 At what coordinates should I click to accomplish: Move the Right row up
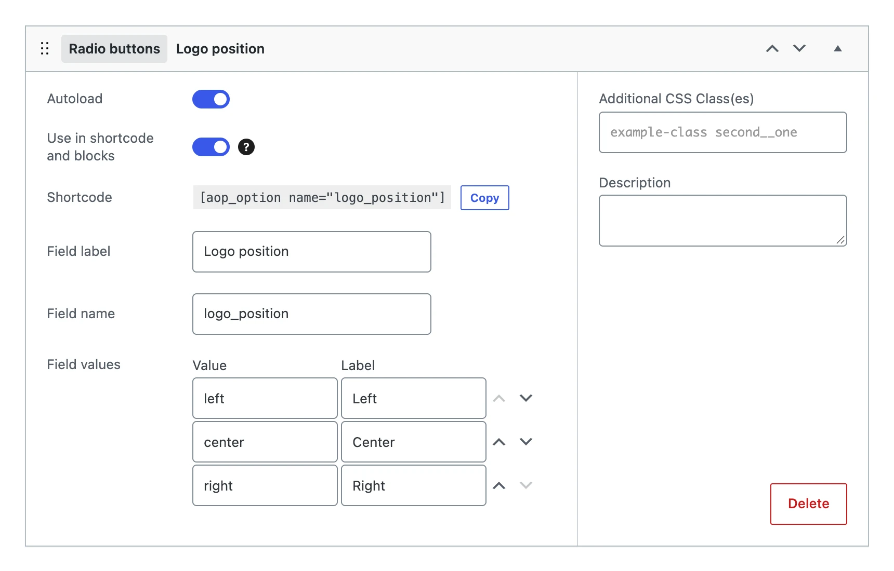click(x=499, y=485)
